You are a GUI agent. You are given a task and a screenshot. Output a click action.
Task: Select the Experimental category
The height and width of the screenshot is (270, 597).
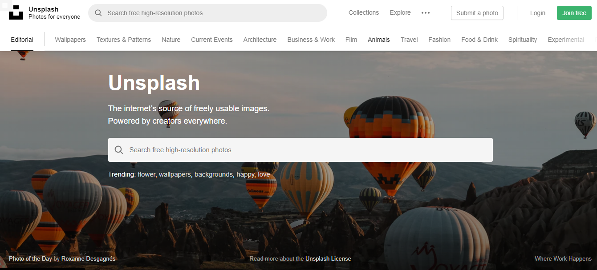(x=566, y=40)
